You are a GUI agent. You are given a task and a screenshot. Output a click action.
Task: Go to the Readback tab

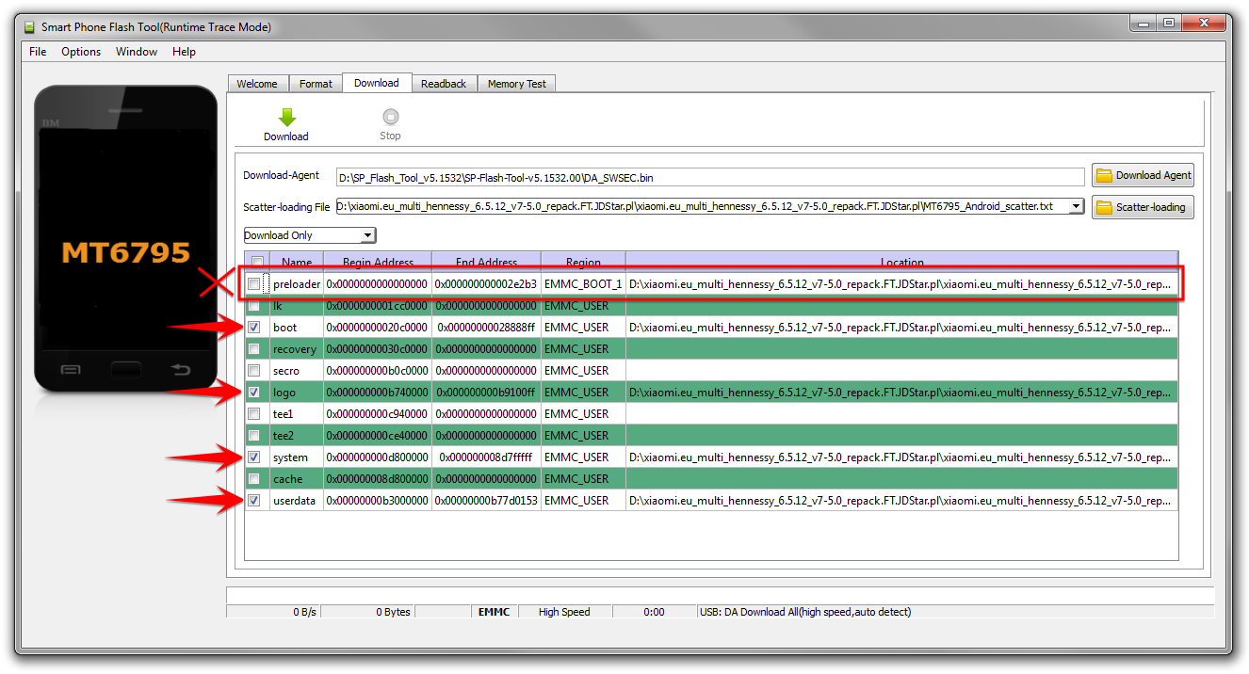tap(444, 84)
